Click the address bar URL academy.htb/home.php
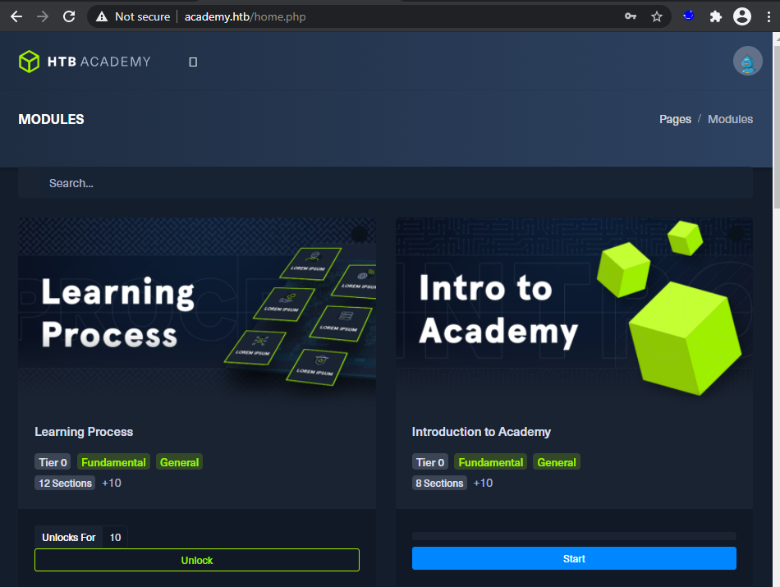The image size is (780, 587). (x=245, y=17)
